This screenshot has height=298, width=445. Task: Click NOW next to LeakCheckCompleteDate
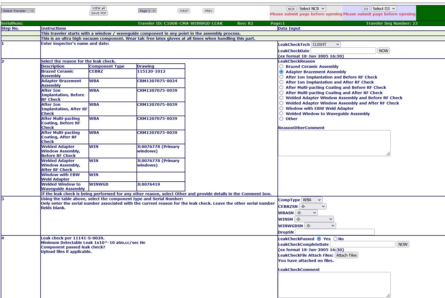click(x=403, y=244)
